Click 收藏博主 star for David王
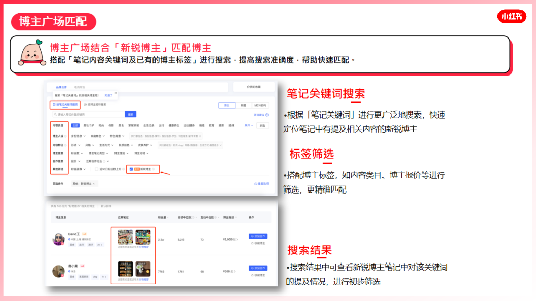The width and height of the screenshot is (536, 301). pos(253,243)
